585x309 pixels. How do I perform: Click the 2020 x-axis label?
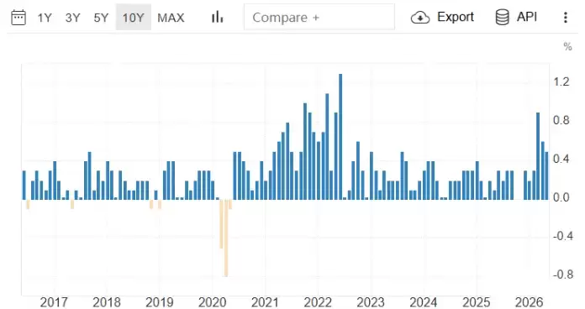(x=213, y=302)
